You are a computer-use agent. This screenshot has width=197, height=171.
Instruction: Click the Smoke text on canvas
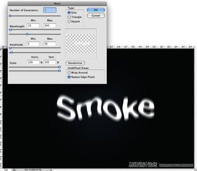[x=106, y=108]
